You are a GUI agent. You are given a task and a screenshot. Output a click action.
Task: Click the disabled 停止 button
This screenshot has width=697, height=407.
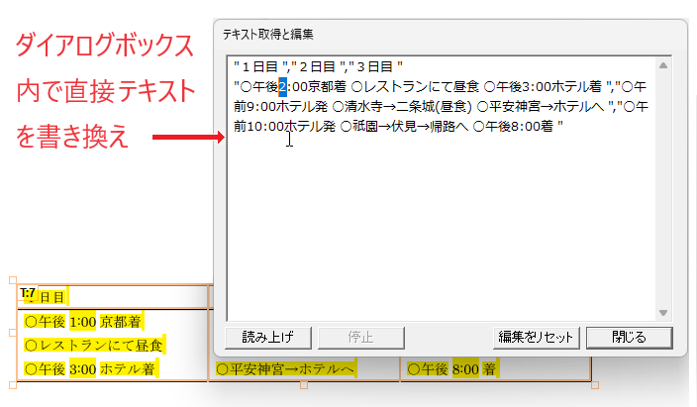click(x=361, y=338)
